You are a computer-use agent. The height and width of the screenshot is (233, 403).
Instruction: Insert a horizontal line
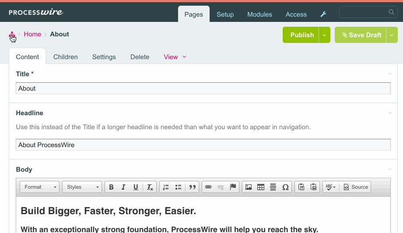click(273, 187)
